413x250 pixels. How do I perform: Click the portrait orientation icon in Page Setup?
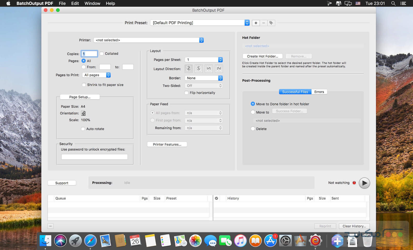83,113
